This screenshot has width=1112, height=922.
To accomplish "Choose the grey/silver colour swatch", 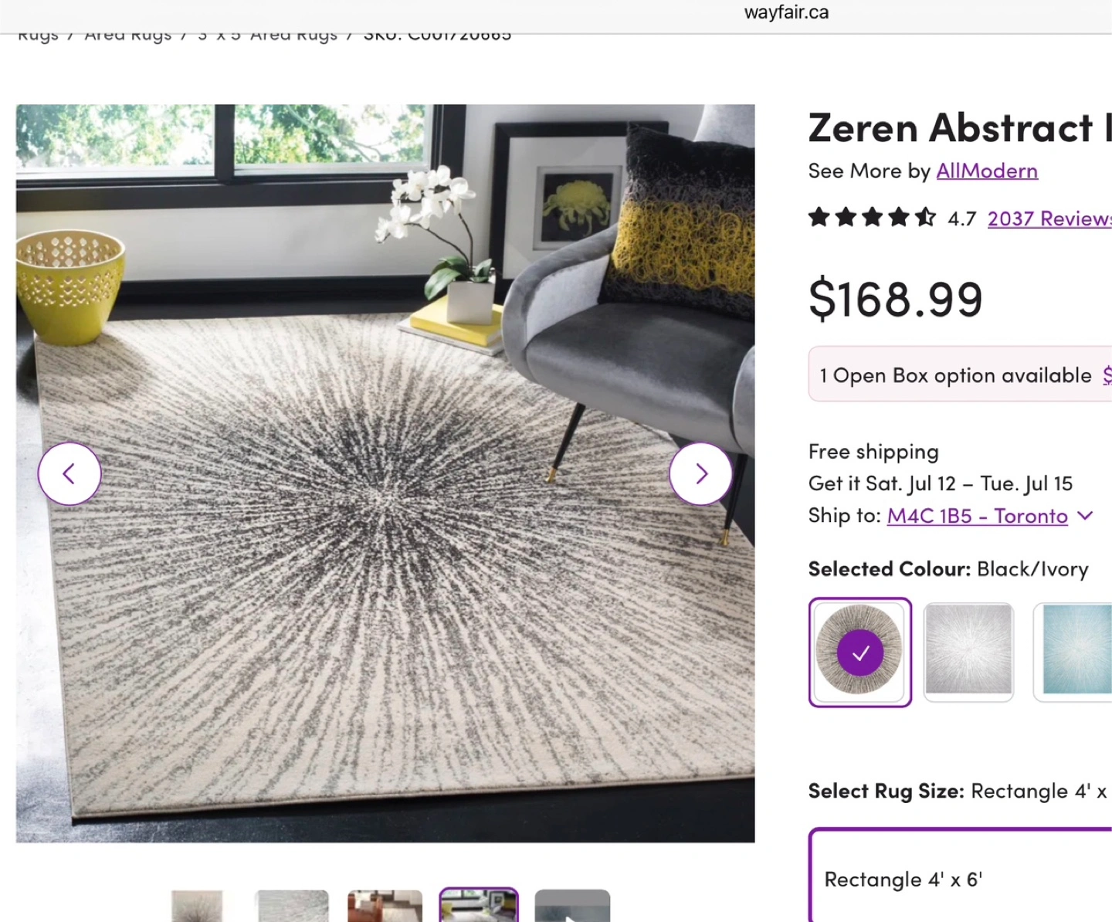I will pyautogui.click(x=968, y=653).
